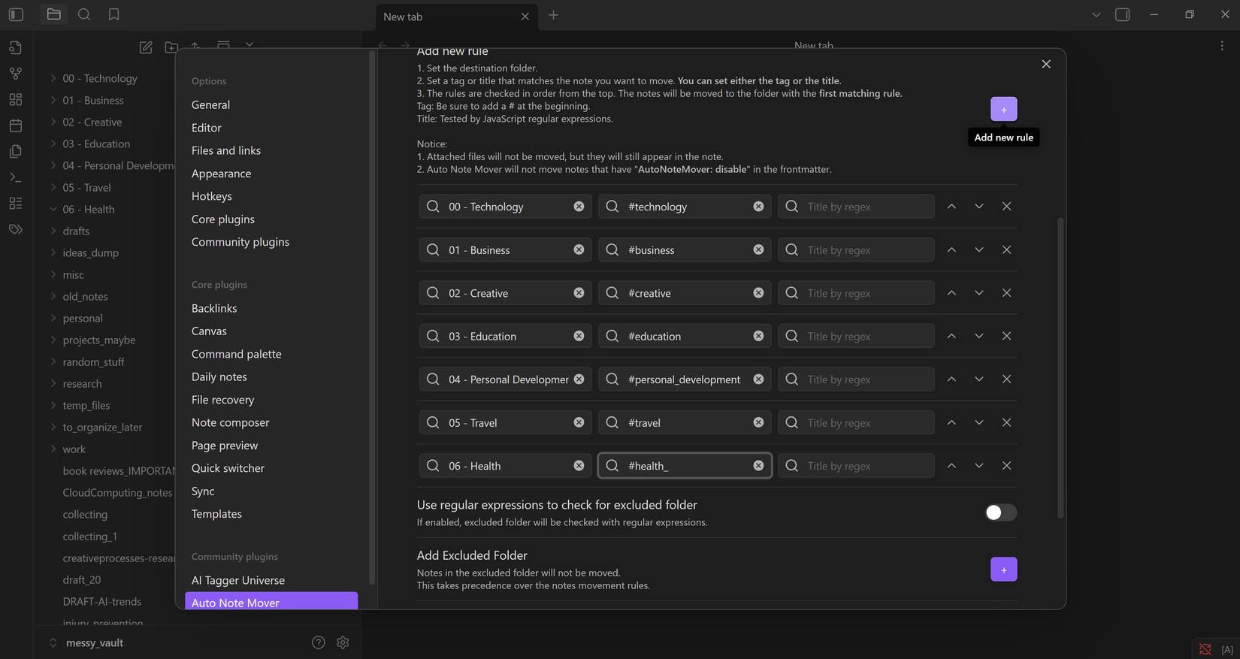Create a new note with pencil icon

(146, 47)
